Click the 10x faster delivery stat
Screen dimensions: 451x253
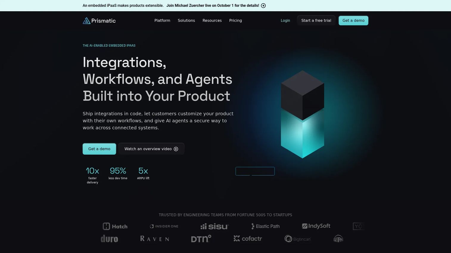pos(92,175)
